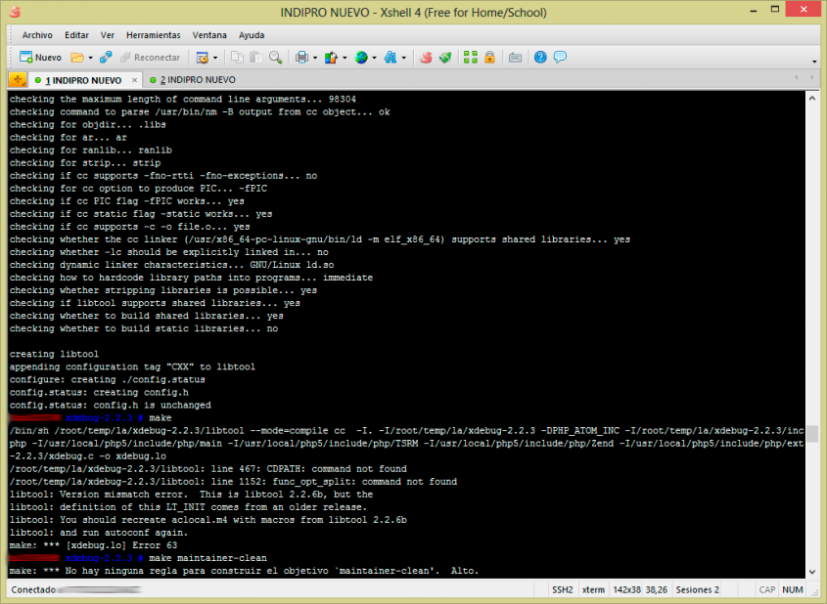The image size is (827, 604).
Task: Click the speech bubble icon
Action: [x=560, y=58]
